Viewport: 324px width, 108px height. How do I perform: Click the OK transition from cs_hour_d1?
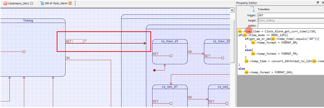coord(196,54)
